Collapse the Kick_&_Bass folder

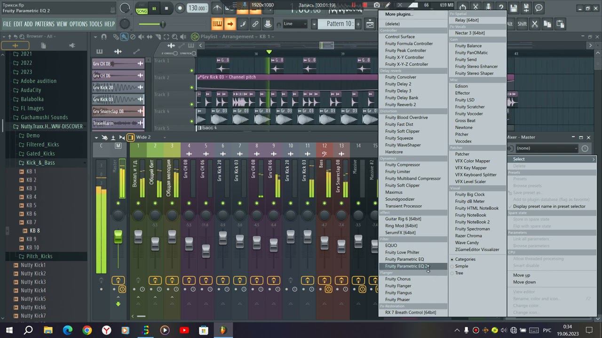click(x=40, y=162)
